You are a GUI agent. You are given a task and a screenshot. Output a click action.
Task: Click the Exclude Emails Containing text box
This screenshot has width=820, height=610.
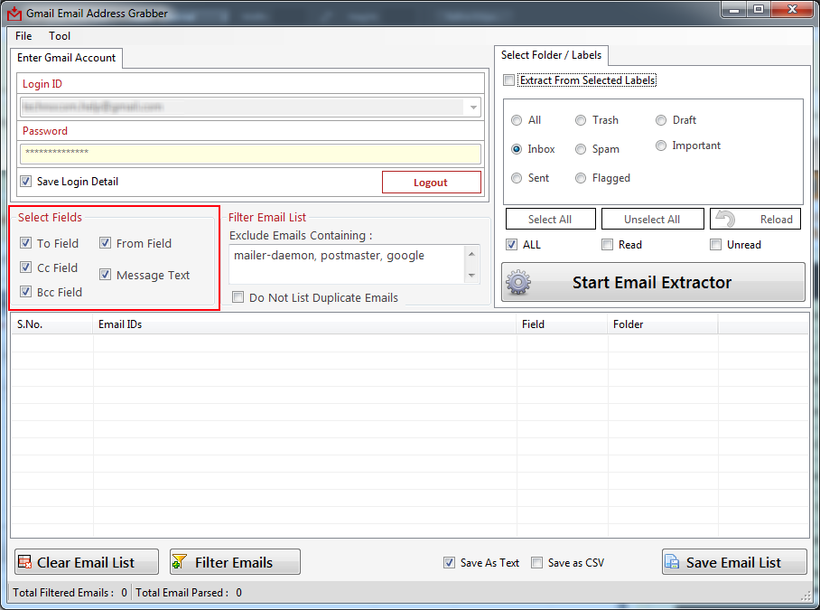pyautogui.click(x=348, y=264)
